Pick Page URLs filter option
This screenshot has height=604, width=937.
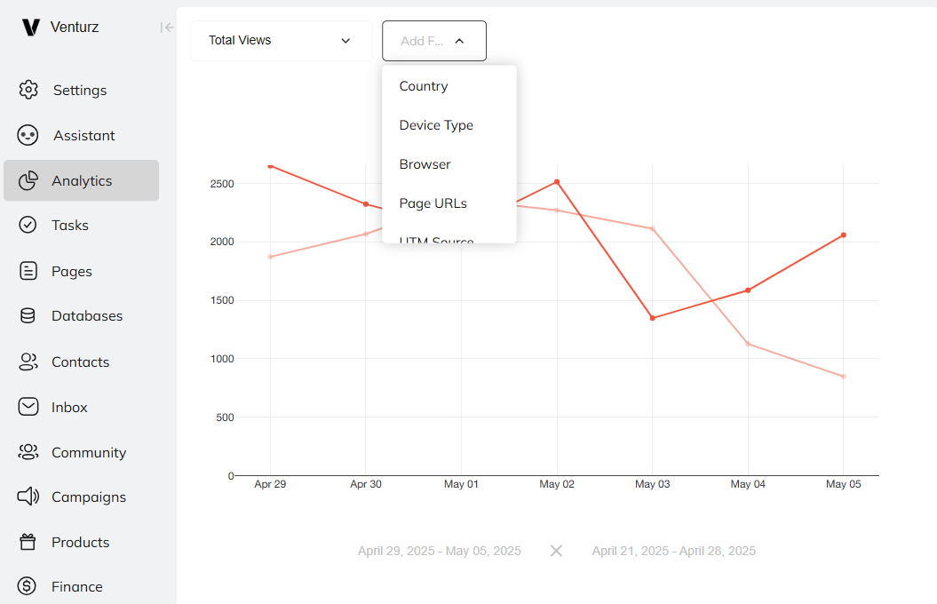(433, 203)
